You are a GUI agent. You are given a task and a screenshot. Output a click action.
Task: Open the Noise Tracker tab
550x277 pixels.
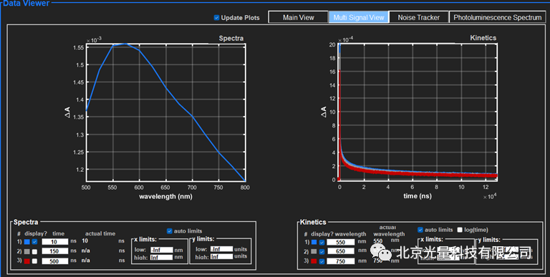[x=418, y=17]
